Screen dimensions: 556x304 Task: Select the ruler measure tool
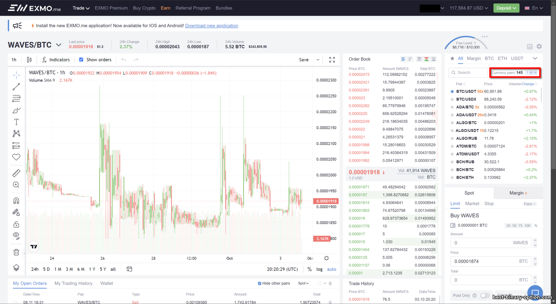click(16, 173)
